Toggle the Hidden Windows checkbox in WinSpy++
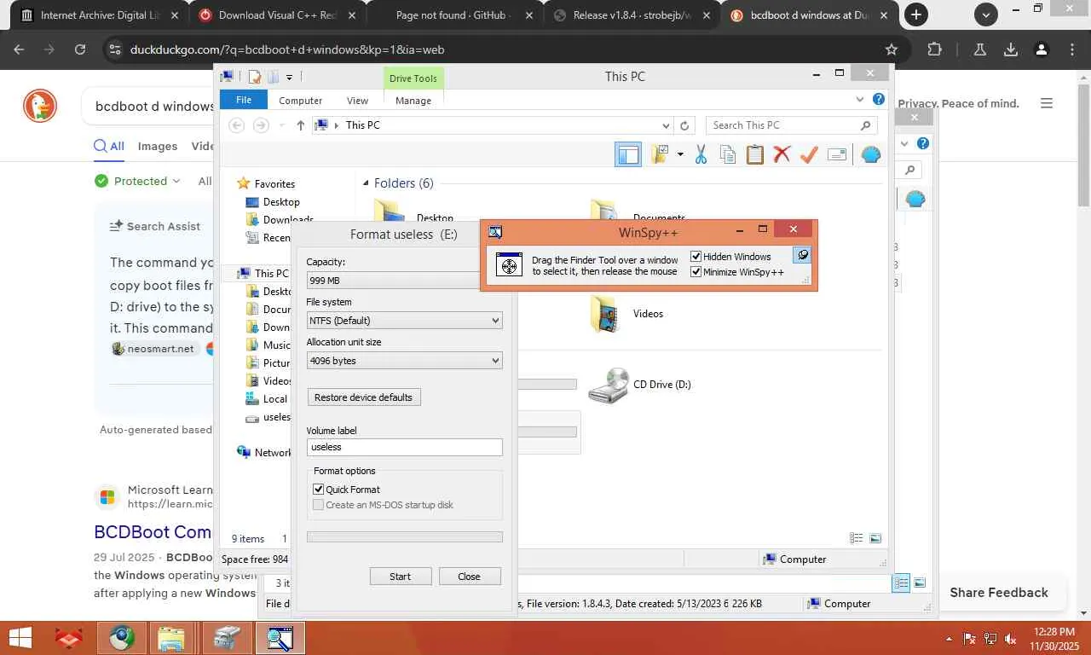The image size is (1091, 655). click(x=696, y=257)
